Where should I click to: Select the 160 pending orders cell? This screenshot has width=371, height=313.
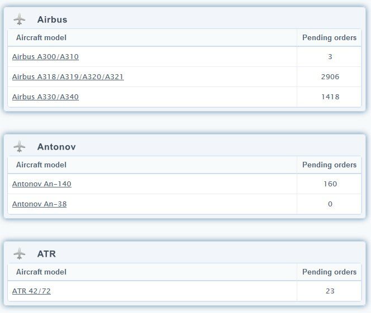click(x=330, y=184)
